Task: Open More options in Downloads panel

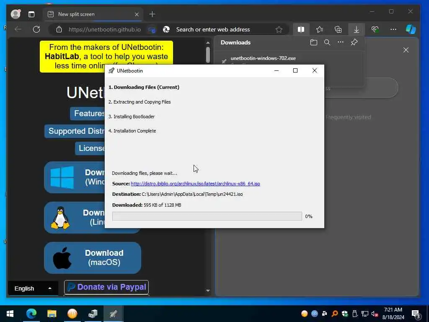Action: pyautogui.click(x=341, y=42)
